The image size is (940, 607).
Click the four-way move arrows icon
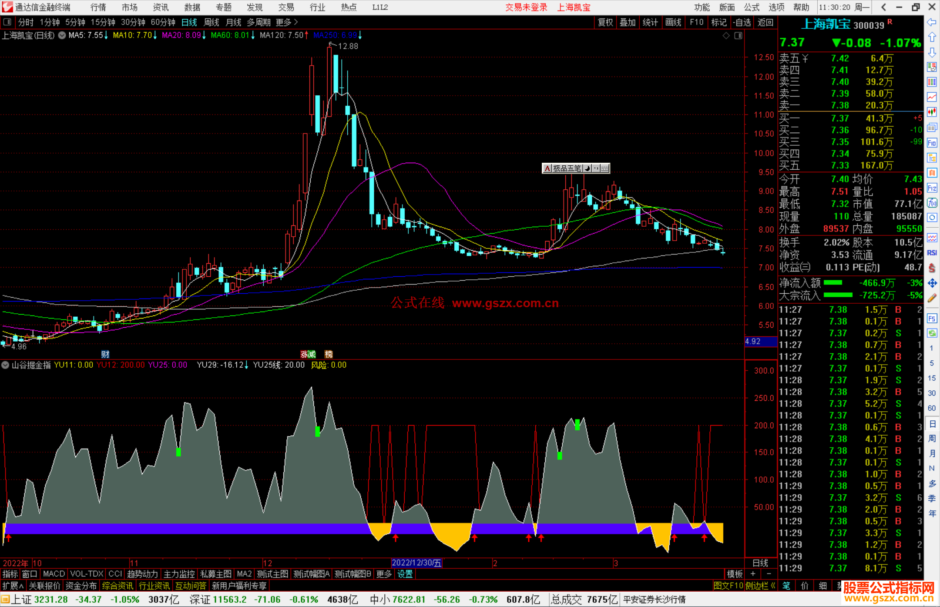pyautogui.click(x=932, y=283)
